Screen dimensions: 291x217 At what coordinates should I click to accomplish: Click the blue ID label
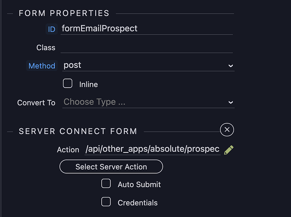pos(52,29)
